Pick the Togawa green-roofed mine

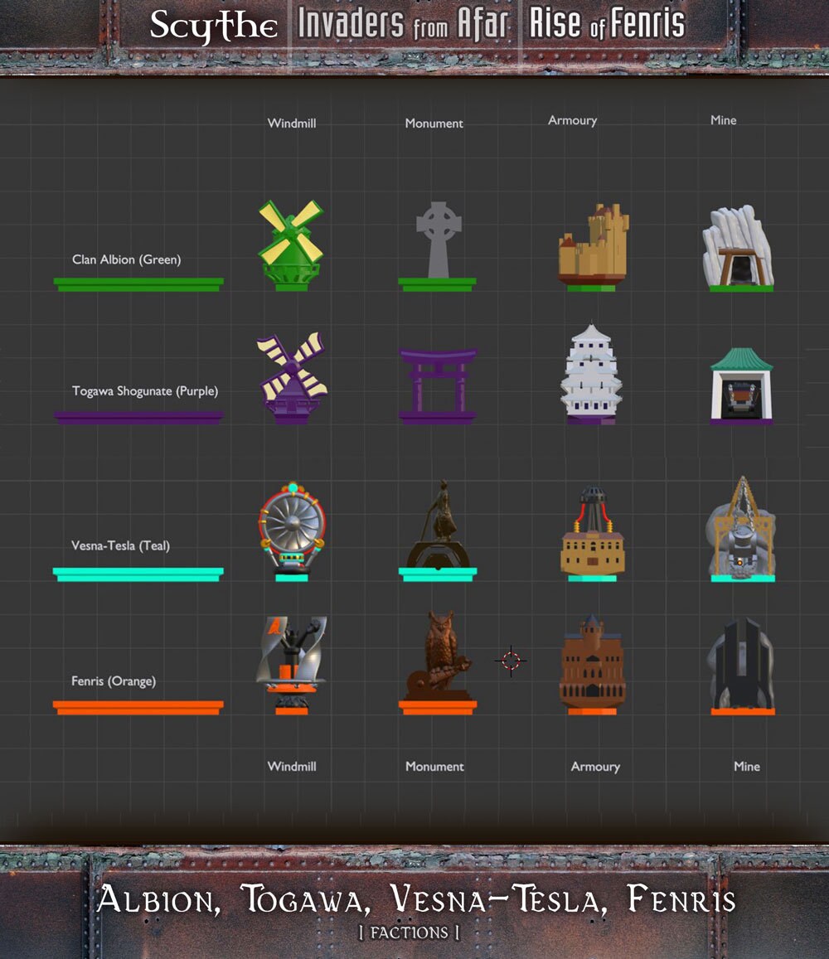coord(741,386)
